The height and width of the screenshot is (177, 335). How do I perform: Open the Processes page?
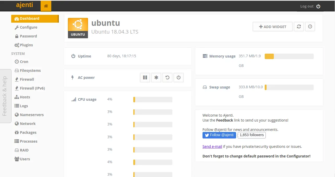pos(29,141)
